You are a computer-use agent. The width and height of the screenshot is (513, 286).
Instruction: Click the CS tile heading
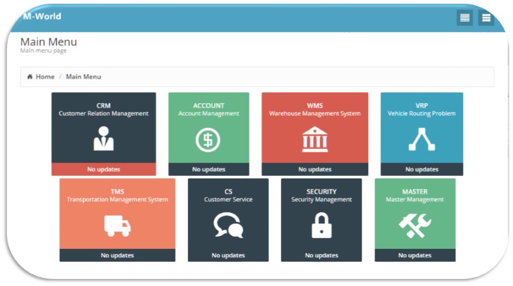pos(228,192)
